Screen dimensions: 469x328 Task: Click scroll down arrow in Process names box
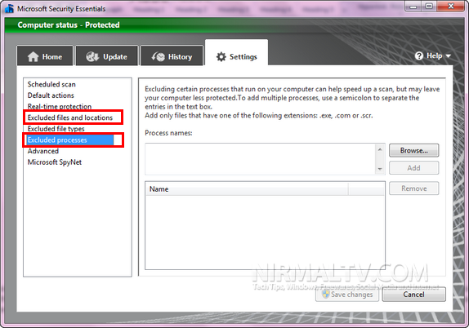click(x=380, y=169)
